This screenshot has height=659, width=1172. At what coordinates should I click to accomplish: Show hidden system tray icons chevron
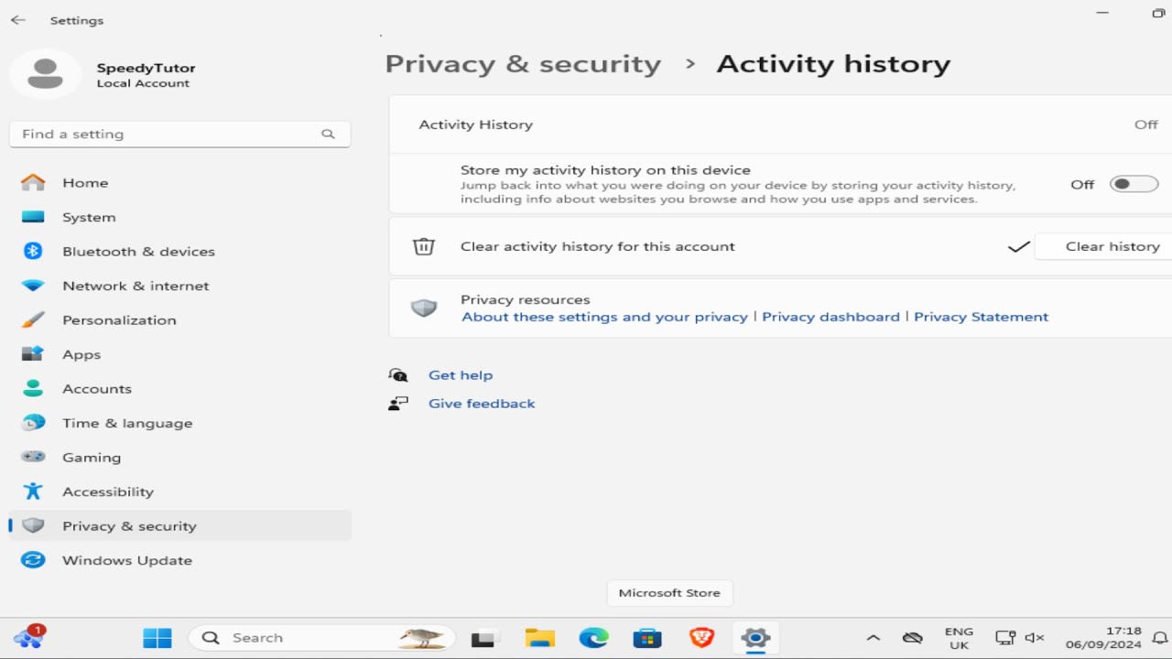point(873,638)
